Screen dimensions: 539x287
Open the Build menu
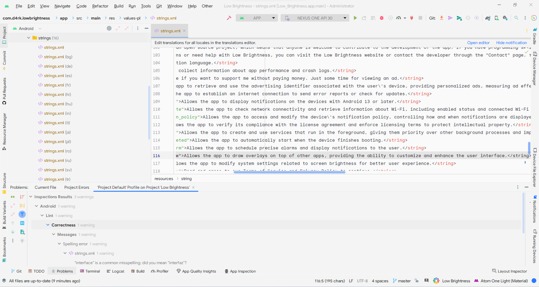(x=119, y=6)
